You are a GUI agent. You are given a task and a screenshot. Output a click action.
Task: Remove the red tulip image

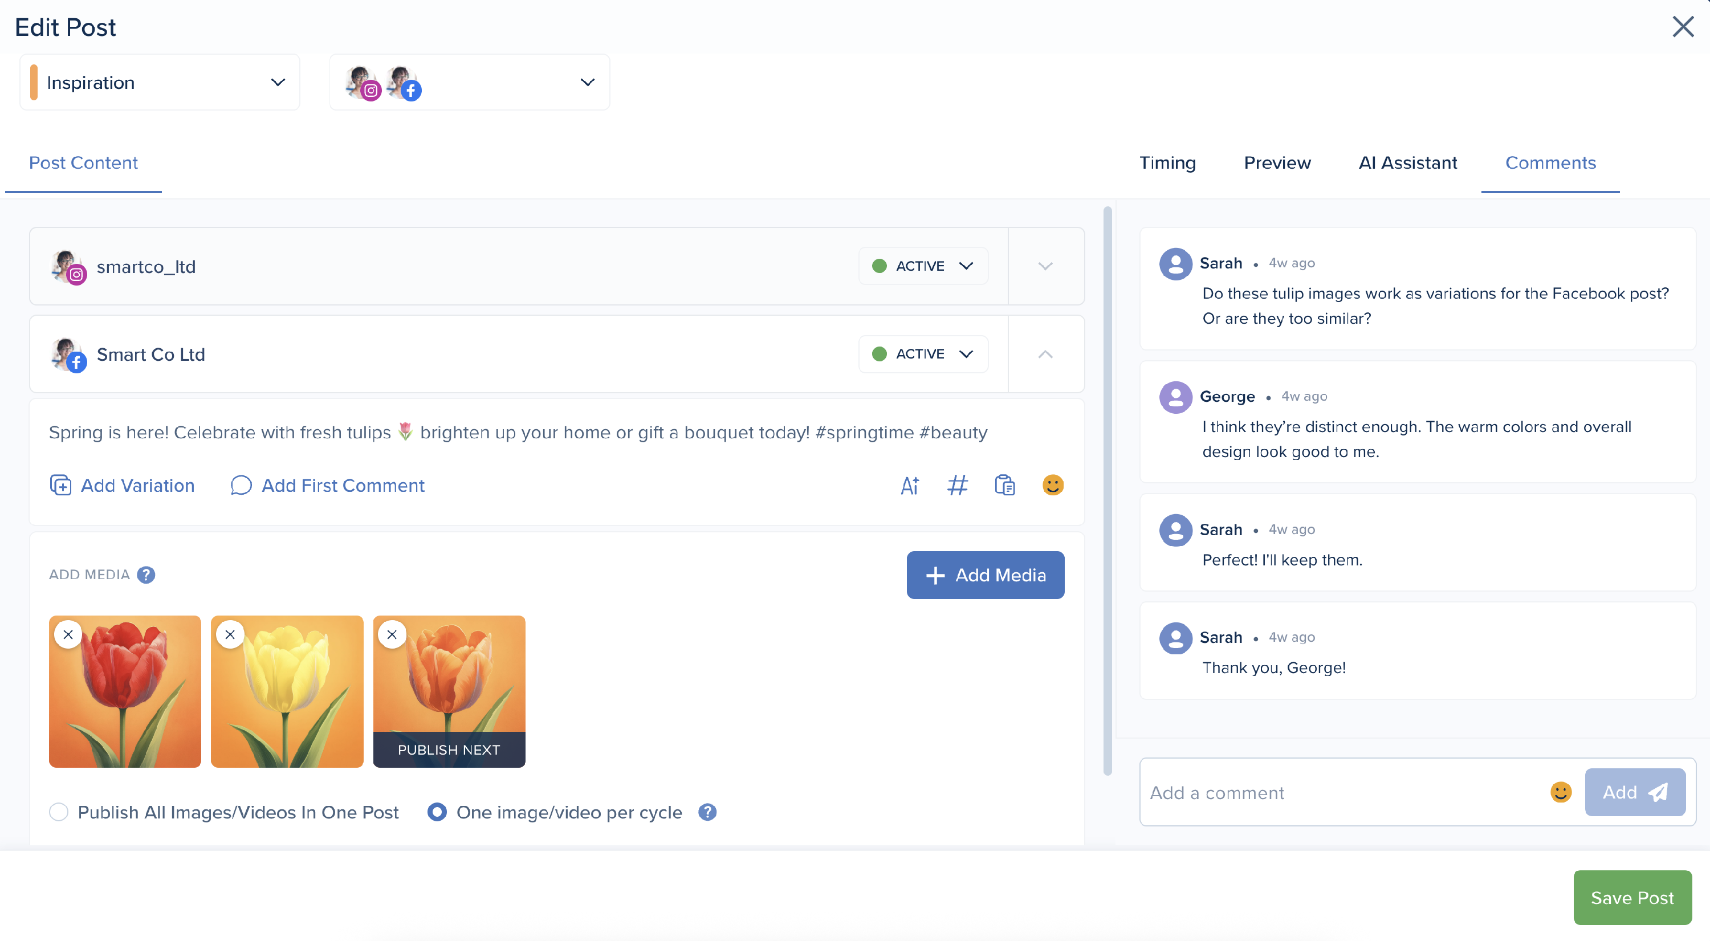pyautogui.click(x=68, y=635)
